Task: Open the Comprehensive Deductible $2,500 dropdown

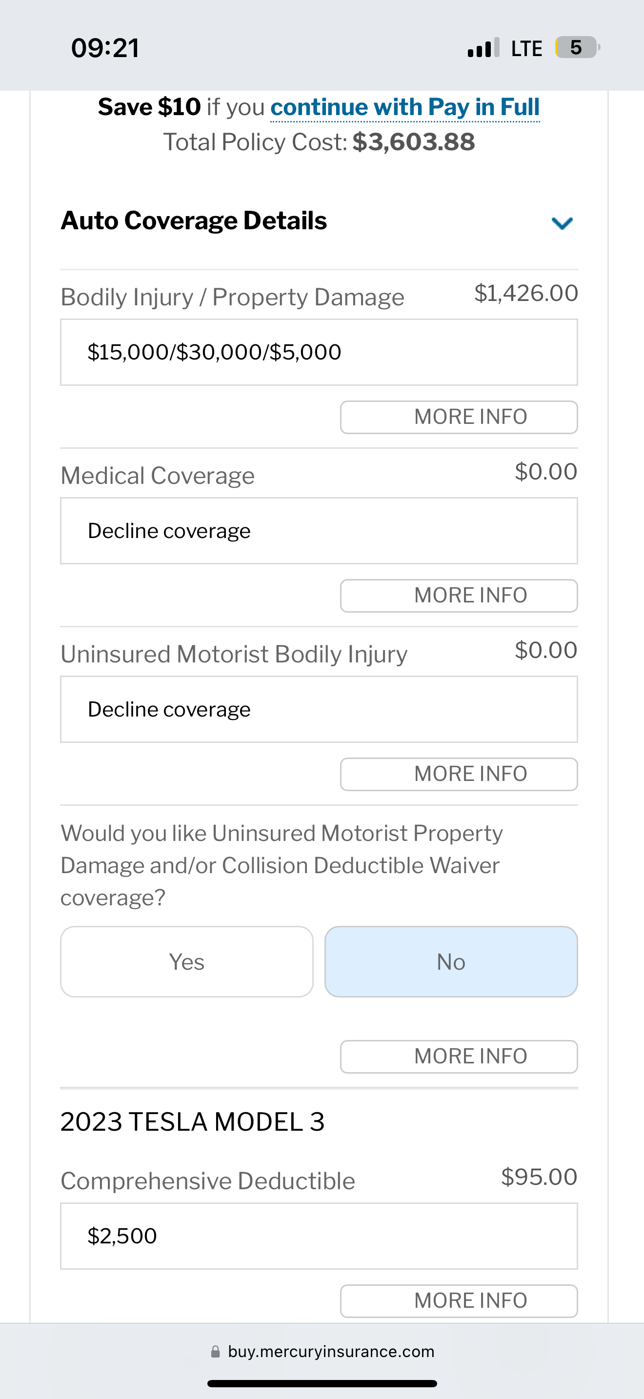Action: 319,1236
